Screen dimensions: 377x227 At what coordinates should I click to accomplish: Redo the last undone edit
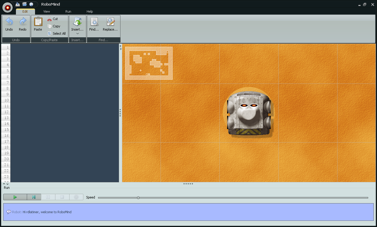pyautogui.click(x=23, y=24)
